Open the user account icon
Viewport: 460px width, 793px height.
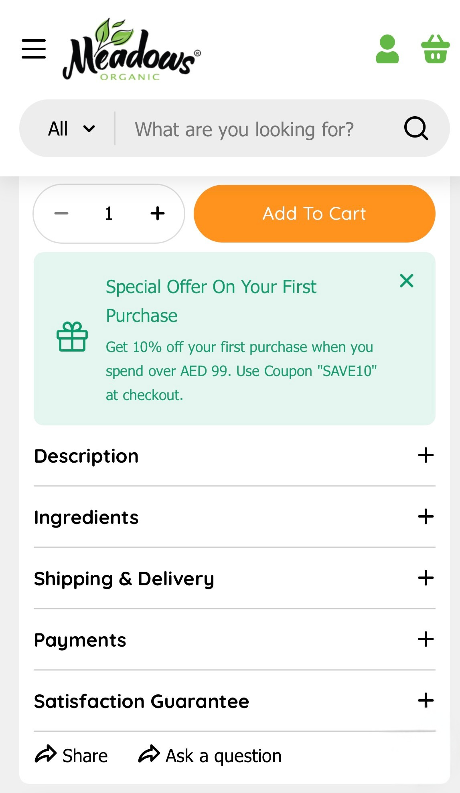387,50
